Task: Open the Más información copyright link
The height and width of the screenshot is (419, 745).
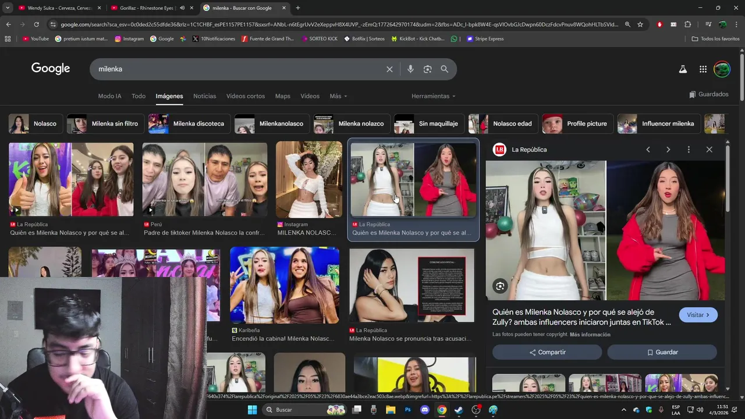Action: coord(590,335)
